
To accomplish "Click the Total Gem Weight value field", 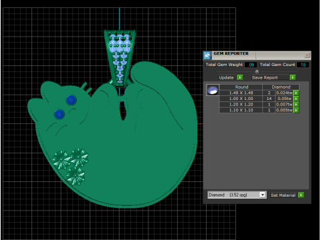I will (x=251, y=65).
